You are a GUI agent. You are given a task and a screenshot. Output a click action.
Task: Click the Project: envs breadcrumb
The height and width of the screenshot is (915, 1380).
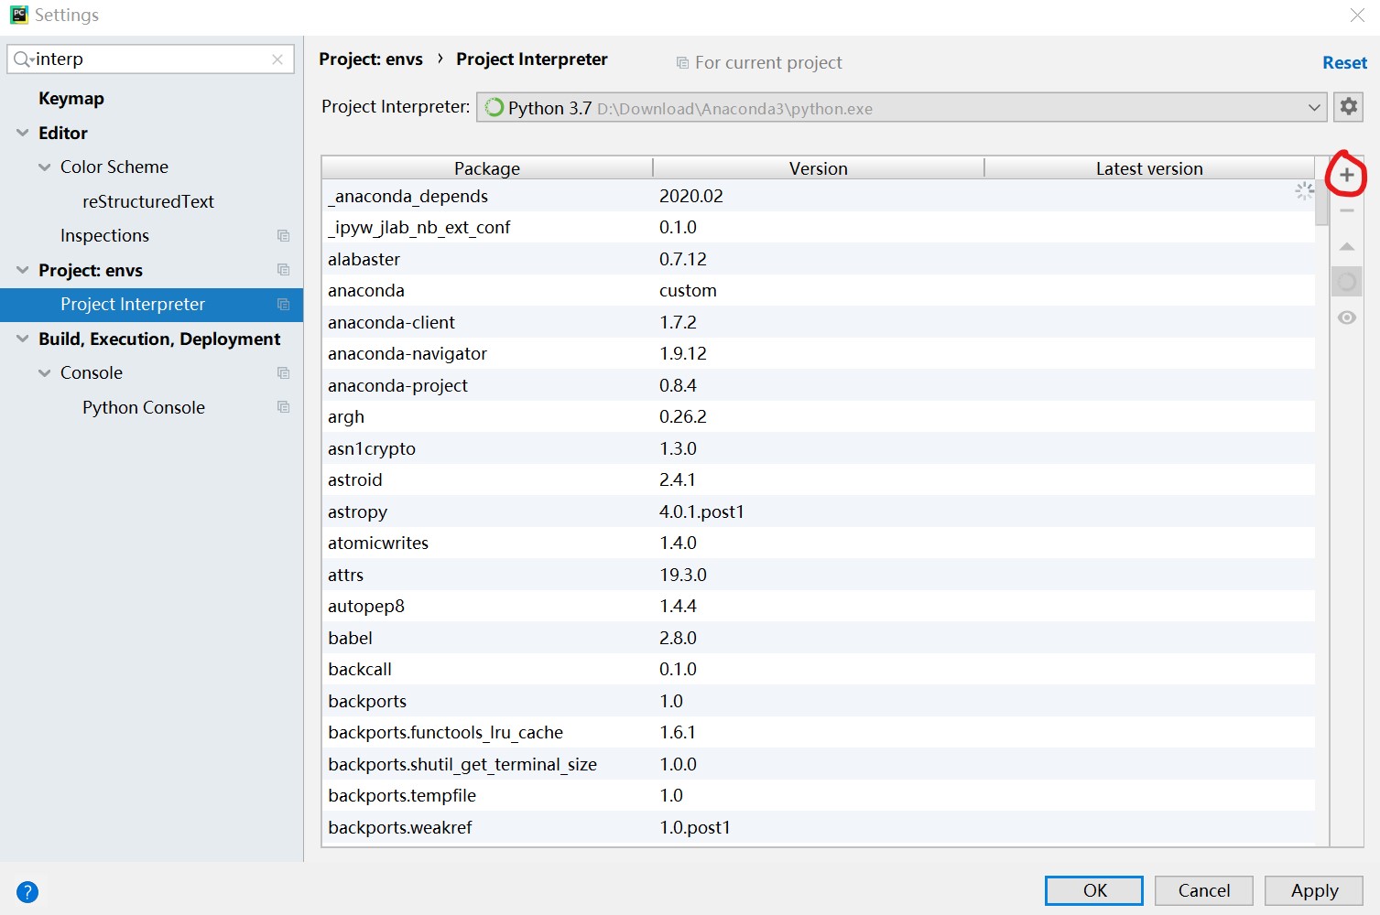370,59
